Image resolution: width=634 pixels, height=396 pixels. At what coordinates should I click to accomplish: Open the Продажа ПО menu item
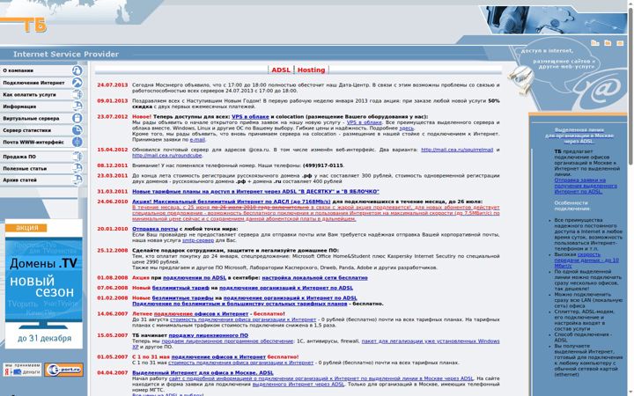coord(19,157)
